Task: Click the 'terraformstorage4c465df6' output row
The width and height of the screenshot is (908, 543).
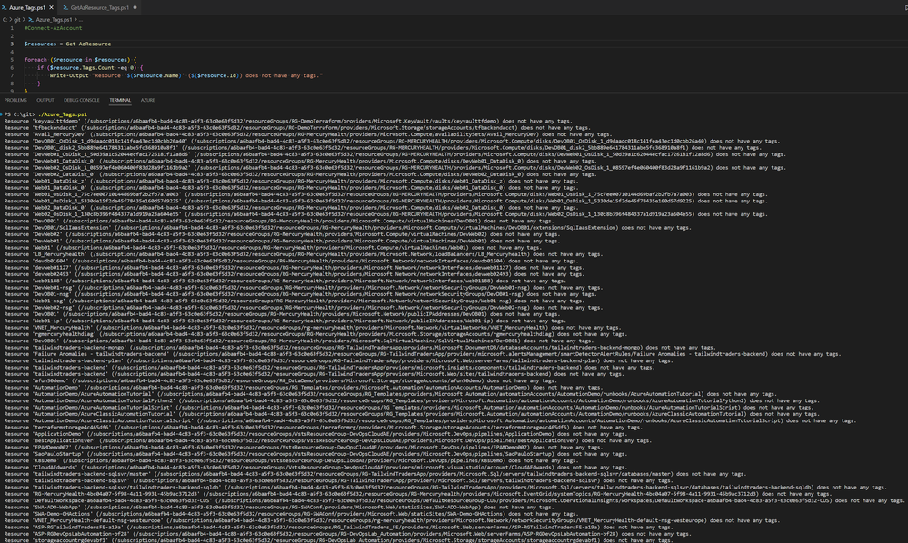Action: (x=323, y=428)
